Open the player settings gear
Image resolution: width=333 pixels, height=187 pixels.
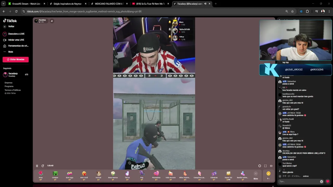(x=260, y=166)
